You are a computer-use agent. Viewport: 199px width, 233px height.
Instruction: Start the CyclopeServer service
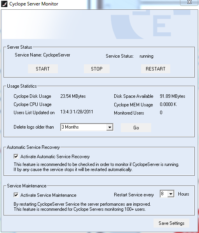43,69
